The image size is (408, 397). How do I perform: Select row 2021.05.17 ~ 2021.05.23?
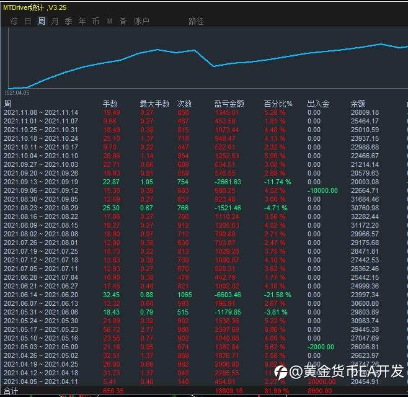click(x=204, y=329)
